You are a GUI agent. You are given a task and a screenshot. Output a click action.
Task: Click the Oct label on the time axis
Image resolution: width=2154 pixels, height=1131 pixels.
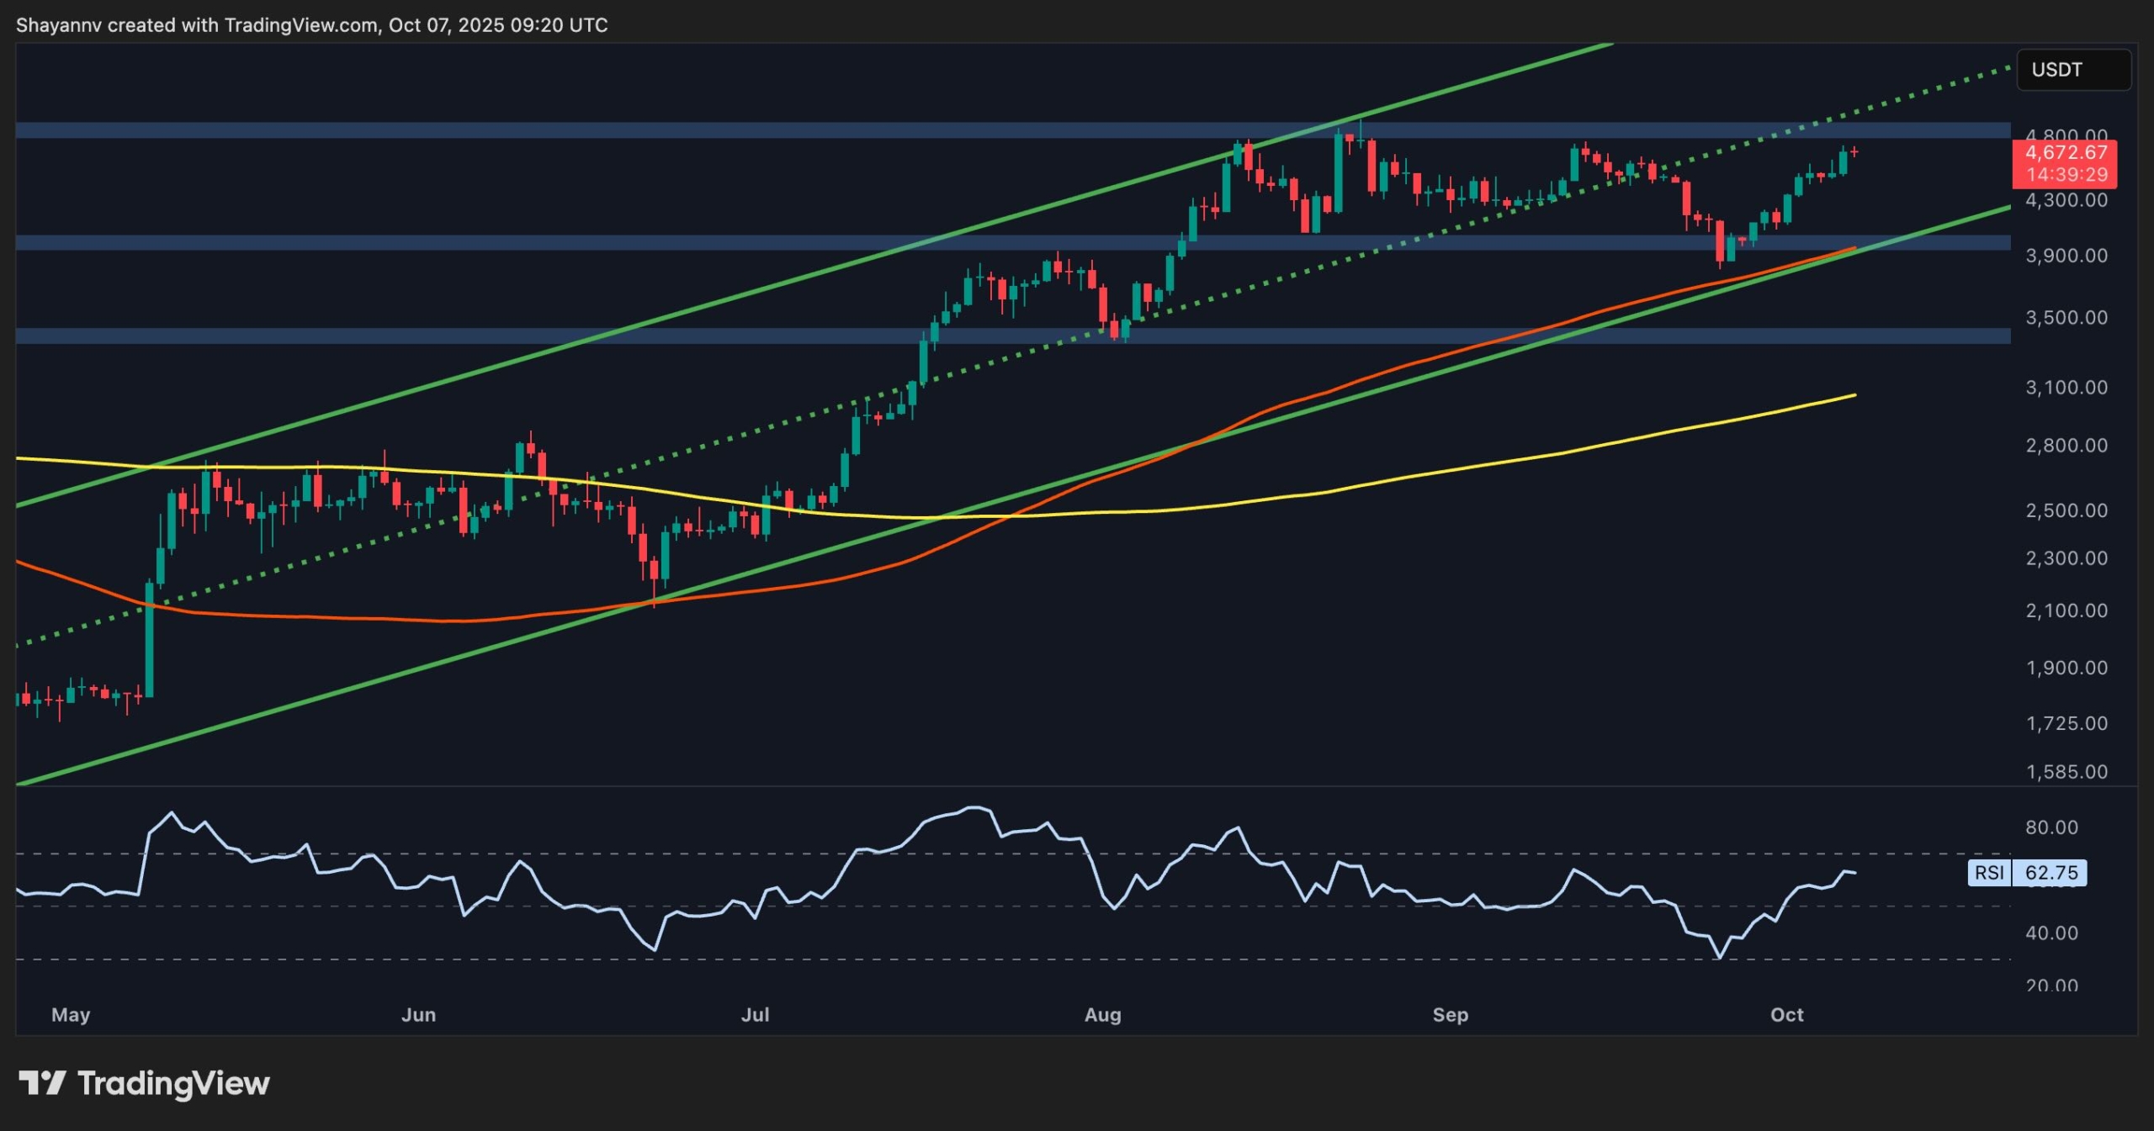[x=1788, y=1015]
